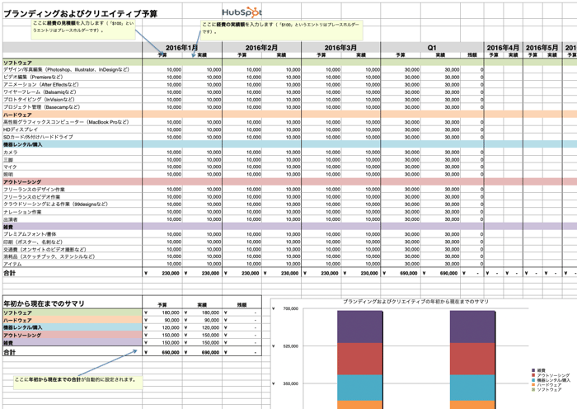577x409 pixels.
Task: Select 120,000 budget cell in summary 機器レンタル/購入 row
Action: pos(162,327)
